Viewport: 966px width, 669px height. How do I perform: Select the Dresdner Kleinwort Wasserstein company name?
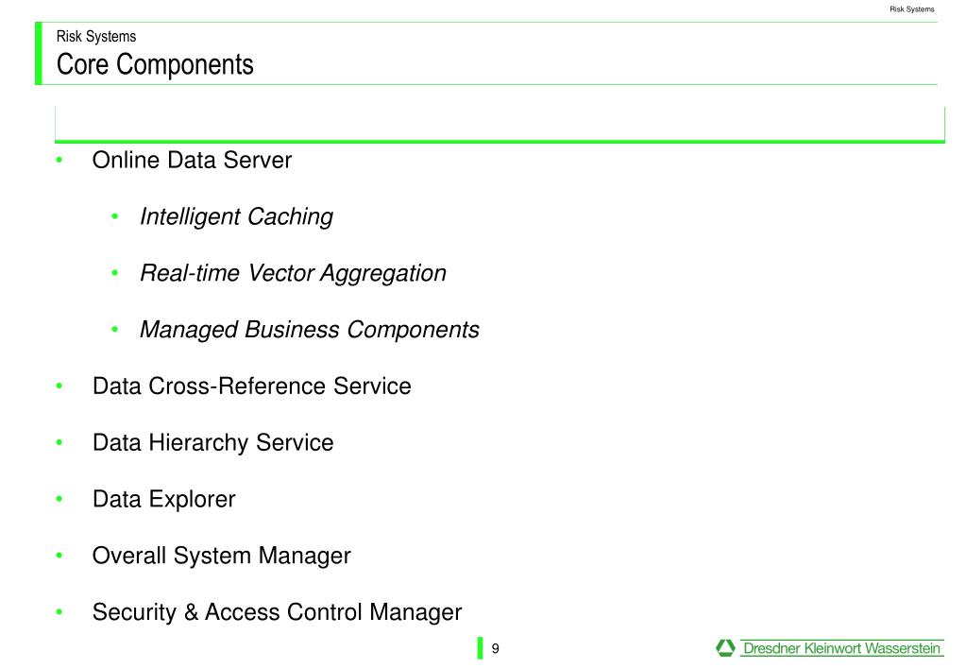pos(841,648)
